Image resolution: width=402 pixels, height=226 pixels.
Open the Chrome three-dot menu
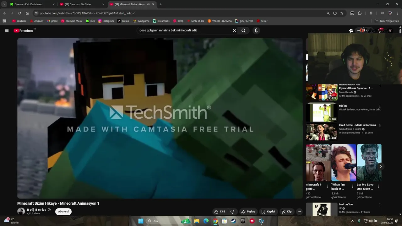pyautogui.click(x=397, y=13)
